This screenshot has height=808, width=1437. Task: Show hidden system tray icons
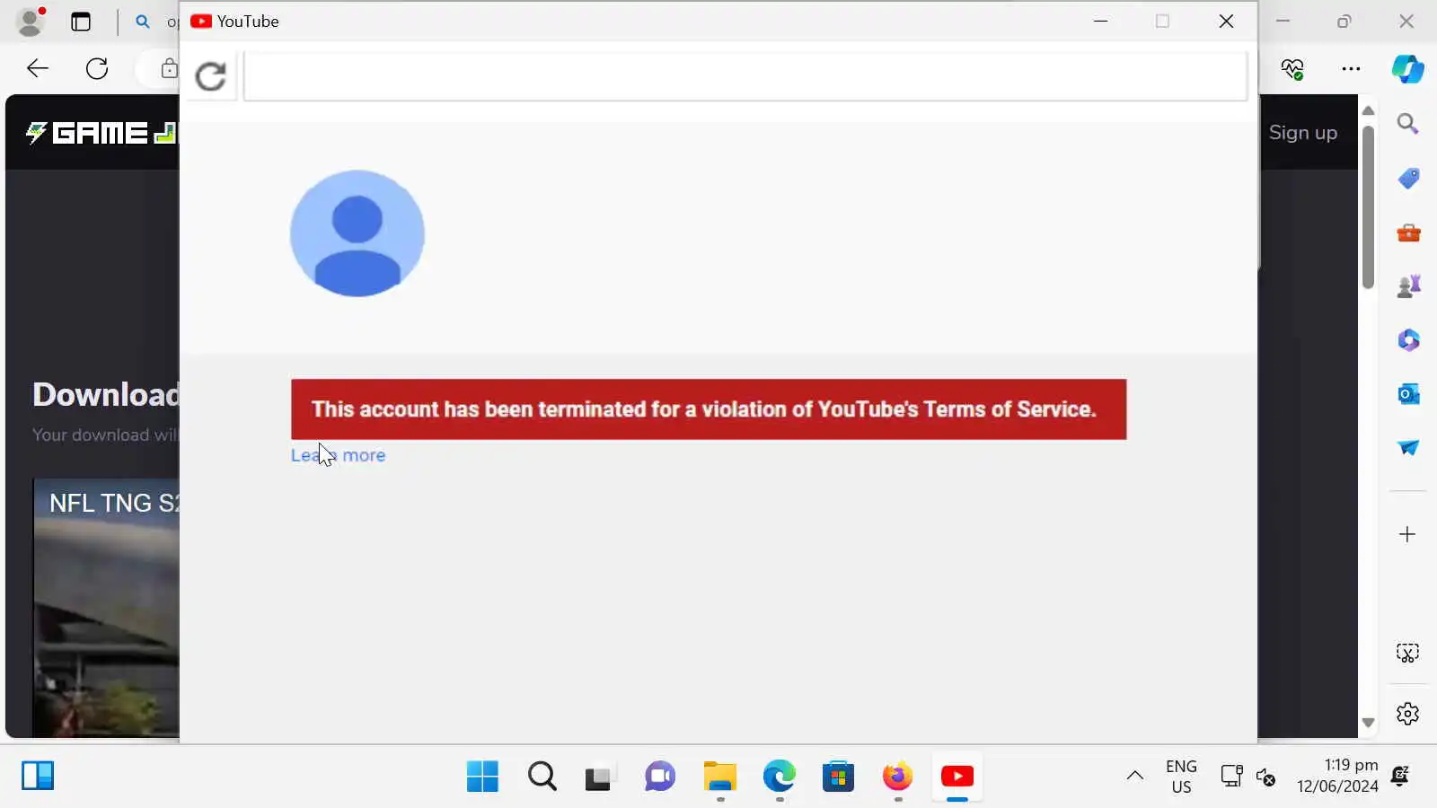point(1135,776)
